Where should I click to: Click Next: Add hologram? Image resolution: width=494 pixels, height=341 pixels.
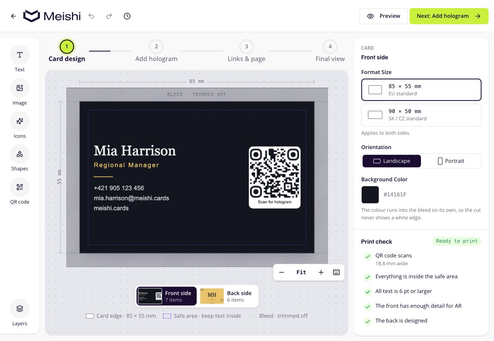(449, 16)
